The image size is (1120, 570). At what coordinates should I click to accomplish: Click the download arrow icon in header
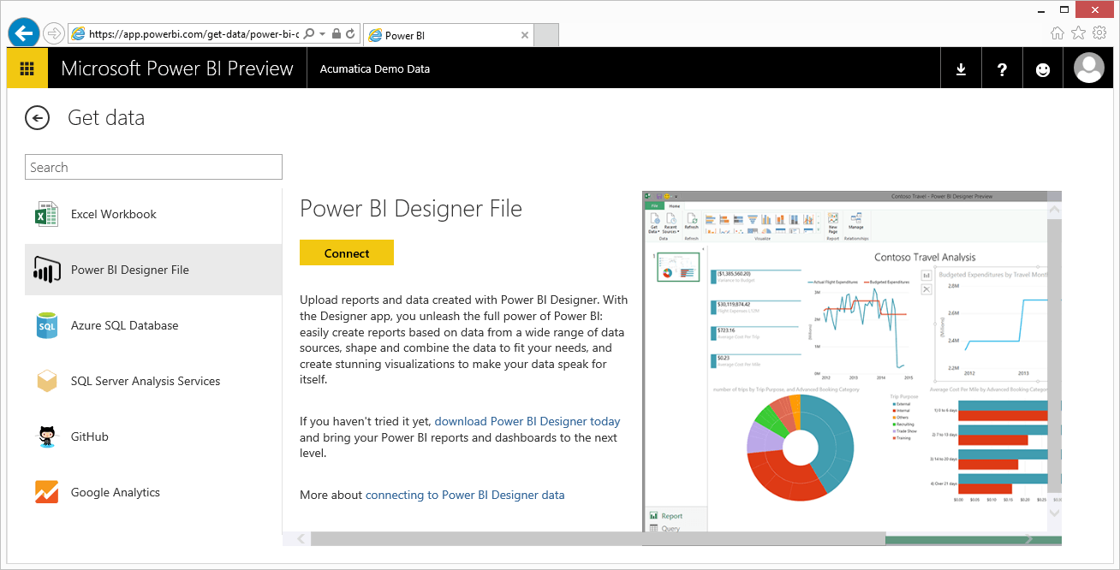pyautogui.click(x=961, y=70)
